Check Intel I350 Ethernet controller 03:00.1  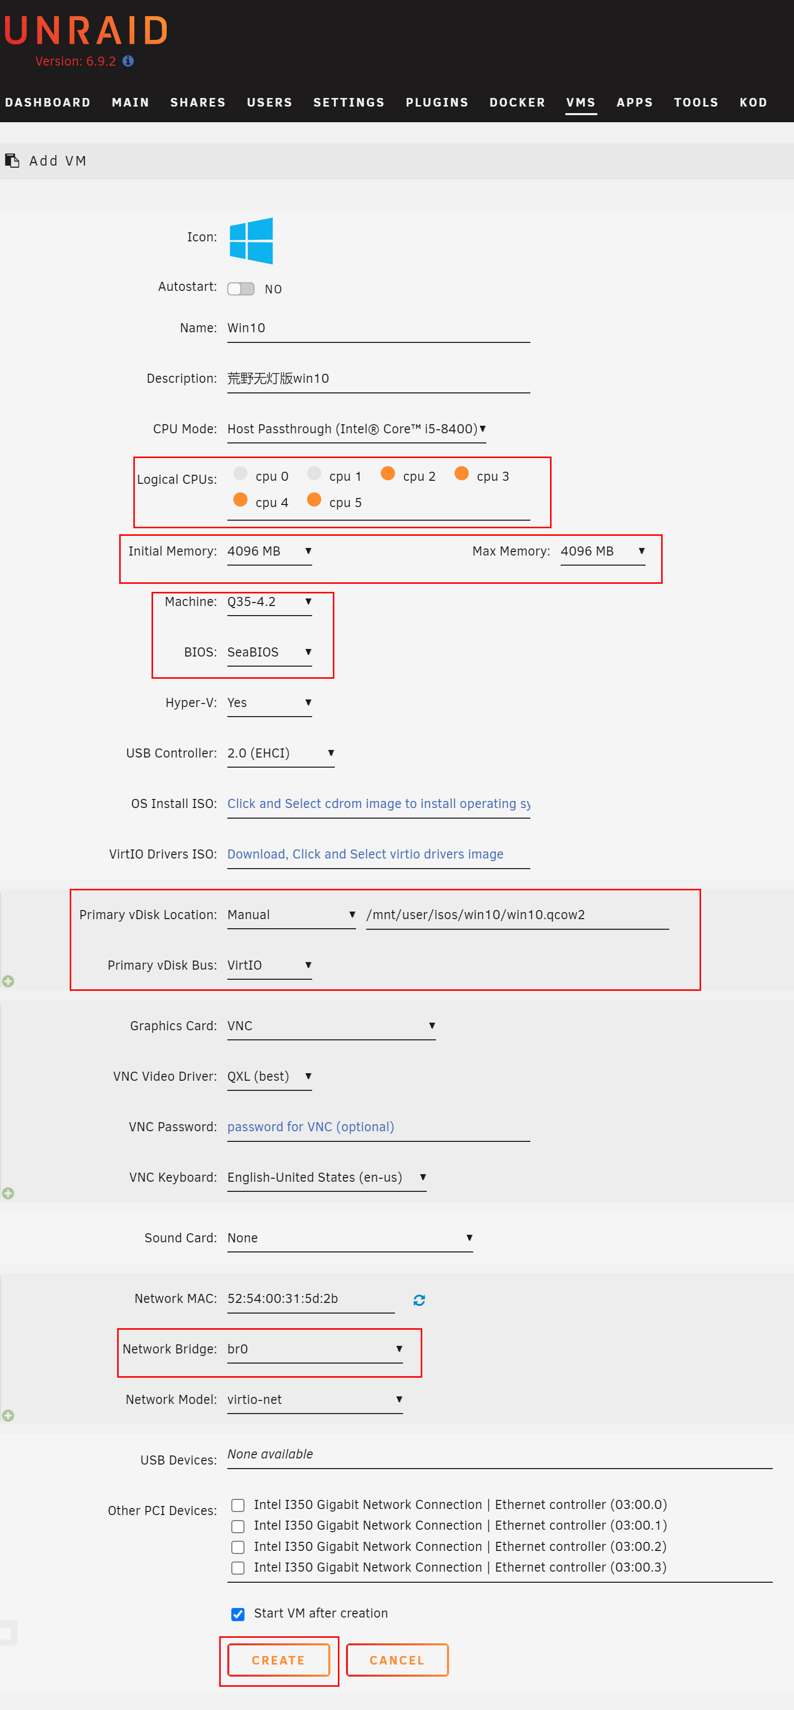[x=238, y=1526]
